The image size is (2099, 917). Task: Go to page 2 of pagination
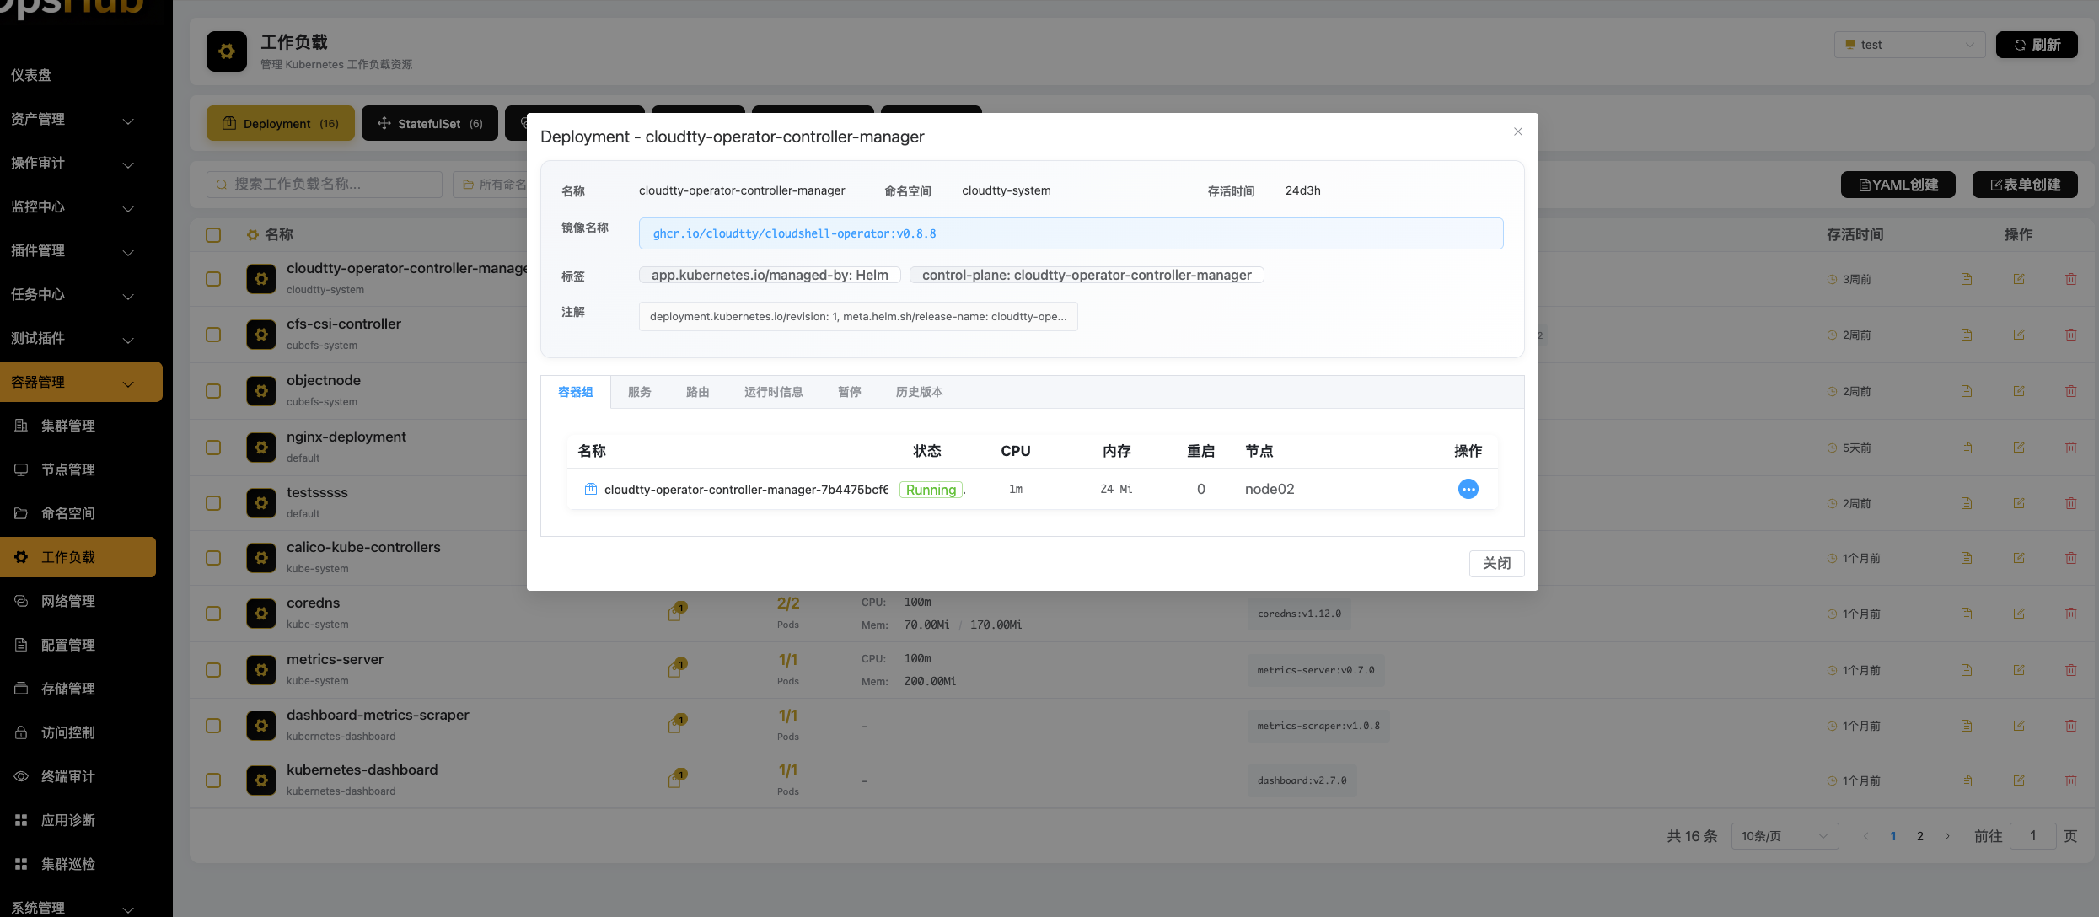tap(1919, 836)
